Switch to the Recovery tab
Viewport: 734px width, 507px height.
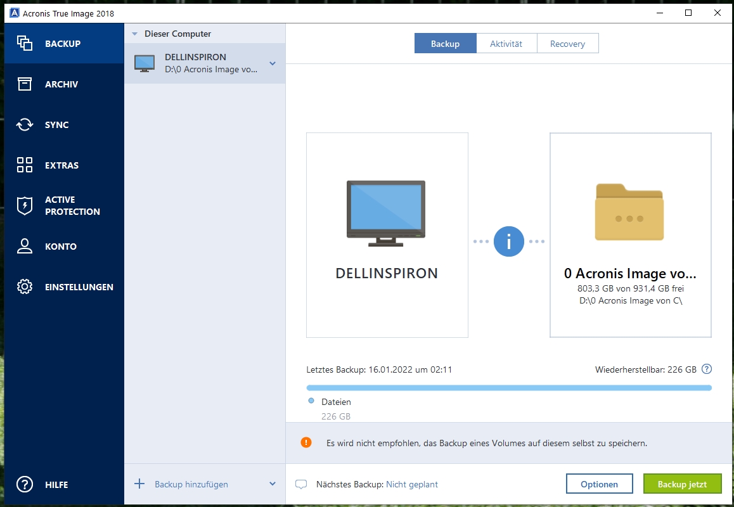(567, 43)
